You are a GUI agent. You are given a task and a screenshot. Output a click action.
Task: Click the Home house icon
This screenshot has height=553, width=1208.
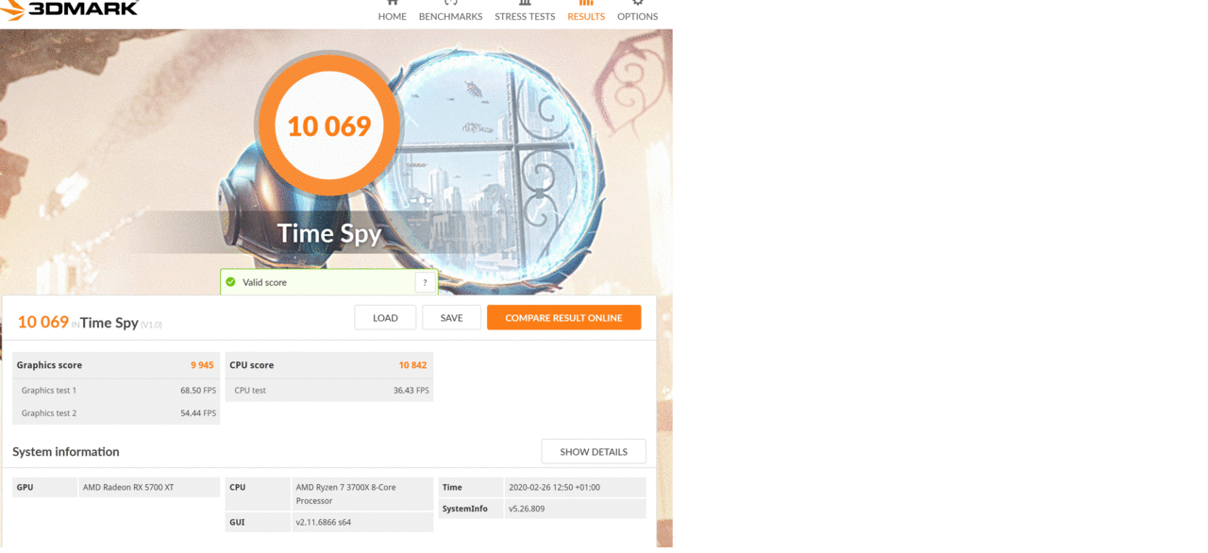coord(393,3)
